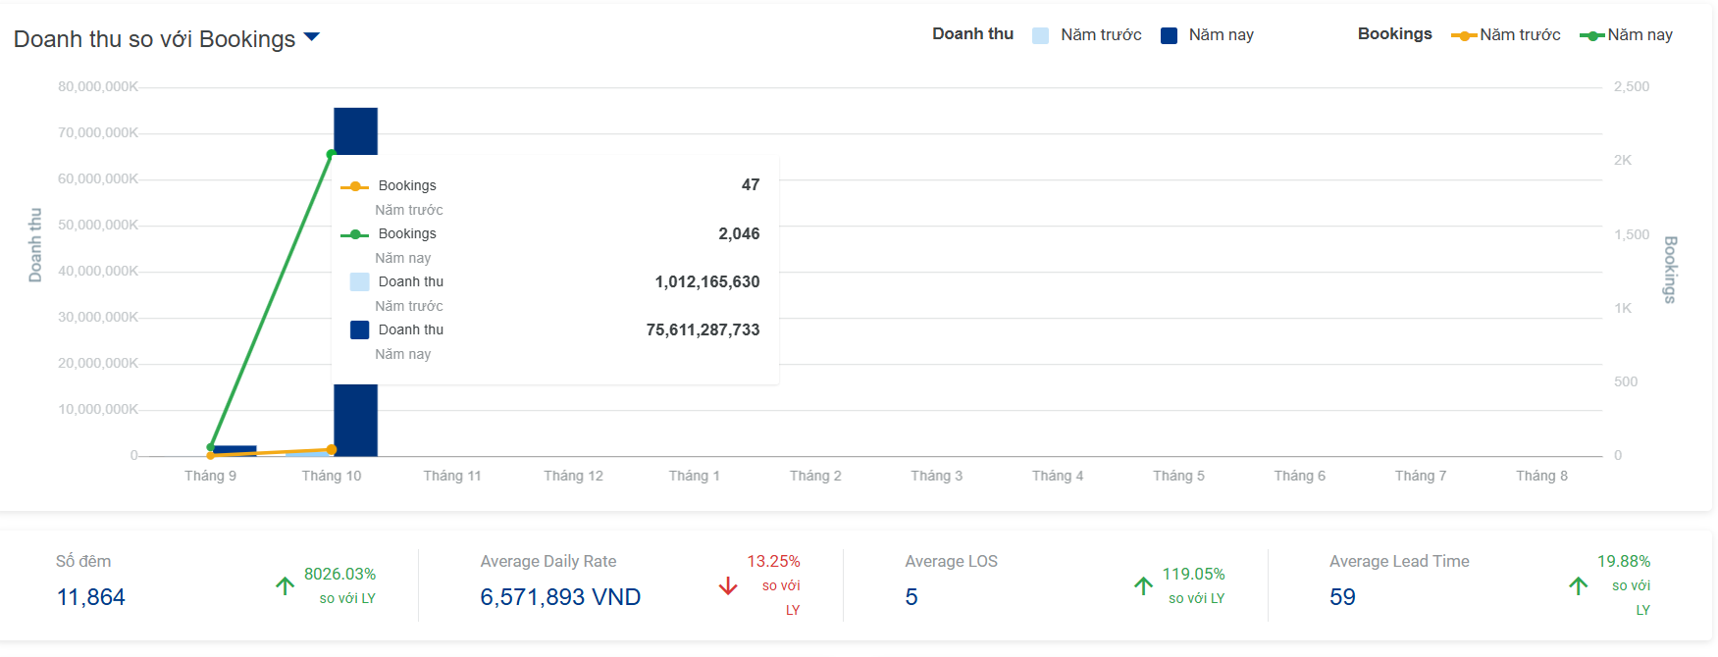Click the 'Tháng 12' axis label
Screen dimensions: 1718x657
574,476
